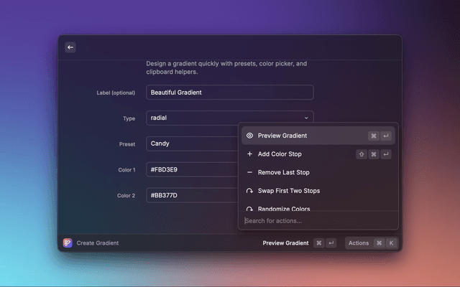Image resolution: width=460 pixels, height=287 pixels.
Task: Select the Remove Last Stop action
Action: 283,173
